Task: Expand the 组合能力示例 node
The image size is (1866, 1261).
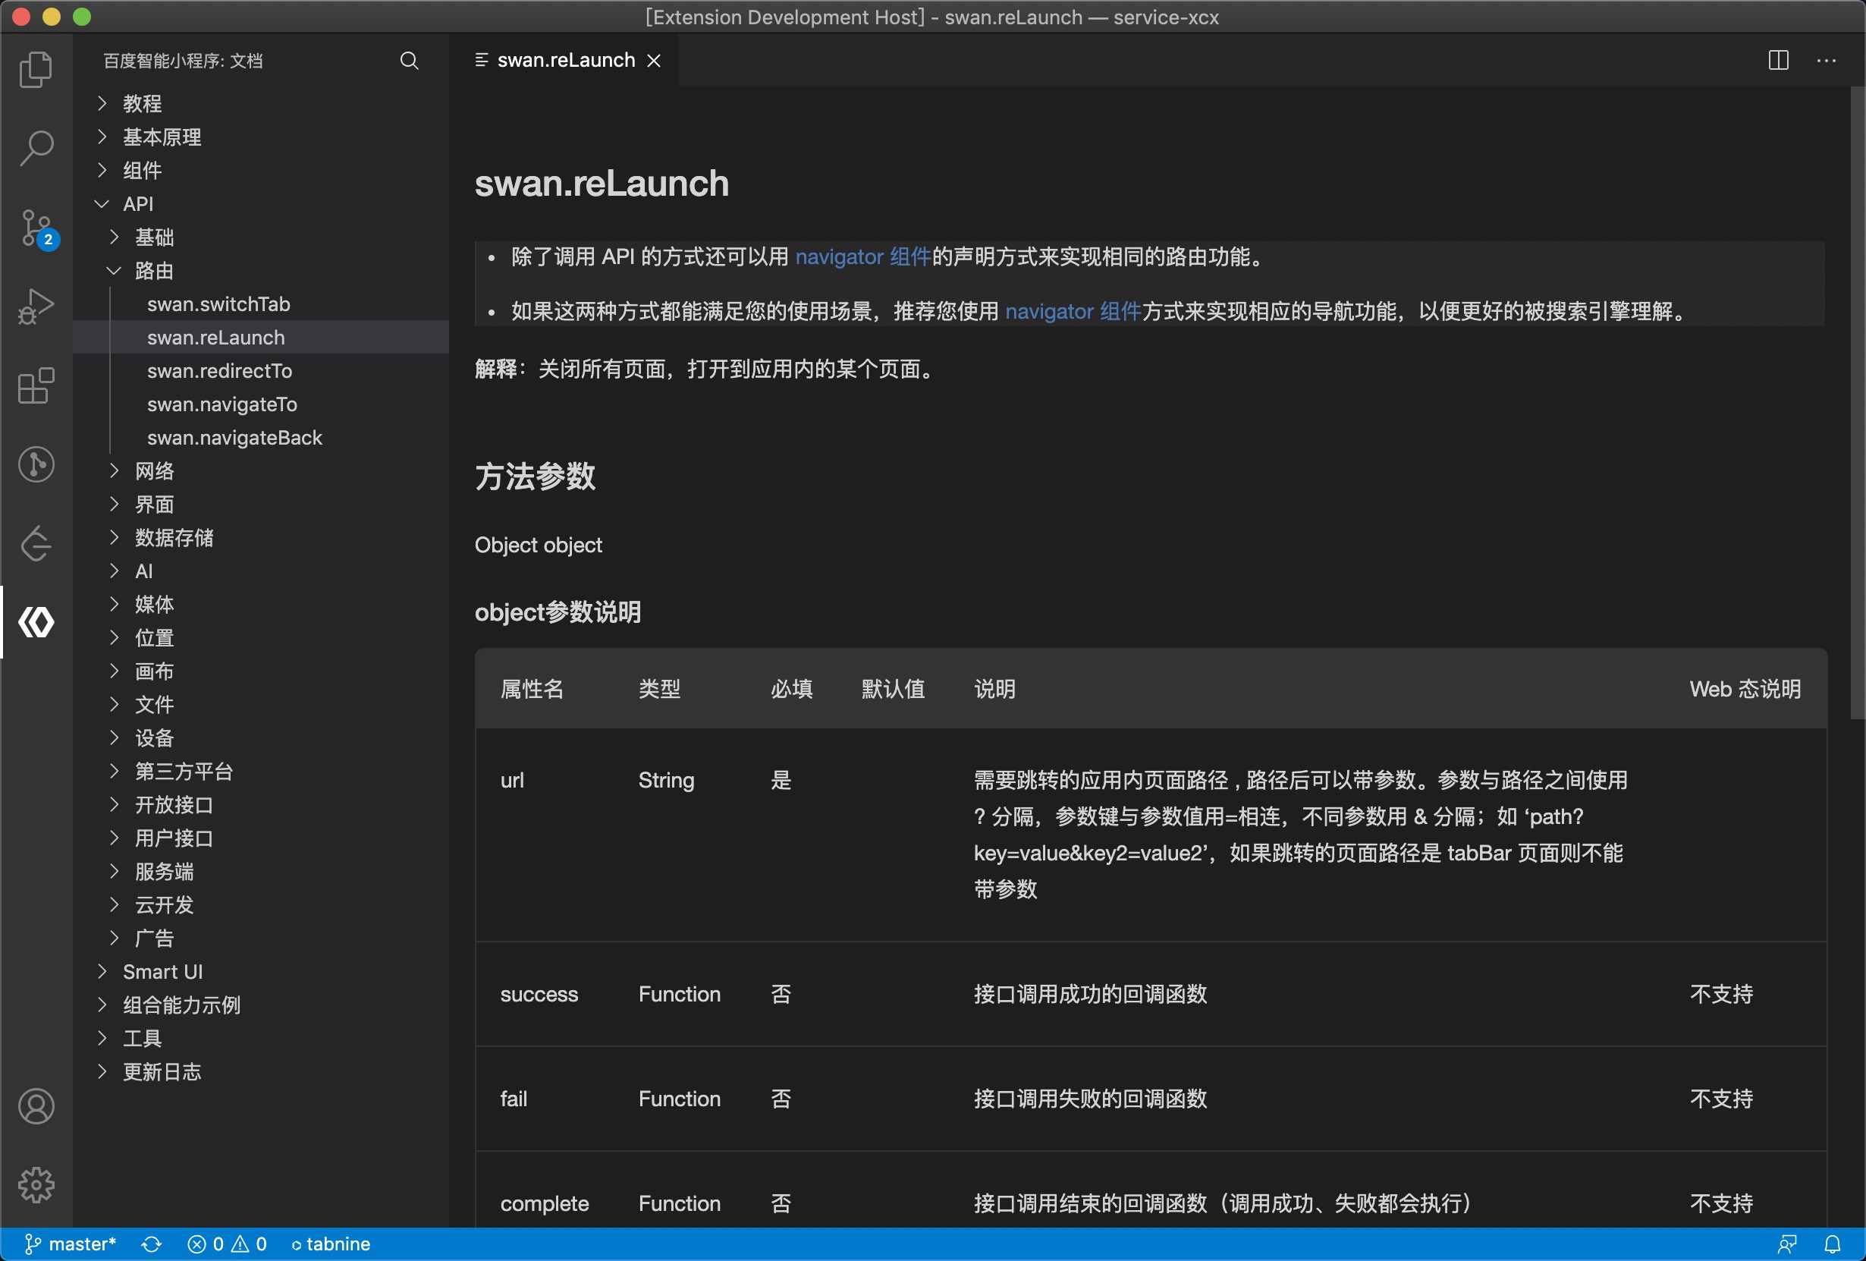Action: 261,1005
